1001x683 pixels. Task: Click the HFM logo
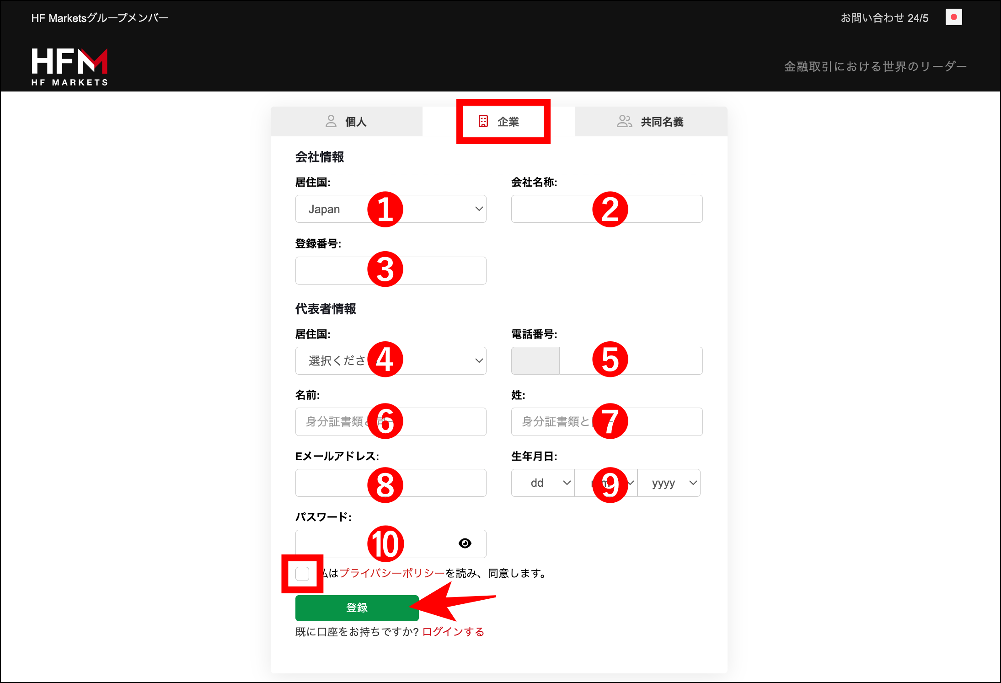click(70, 66)
